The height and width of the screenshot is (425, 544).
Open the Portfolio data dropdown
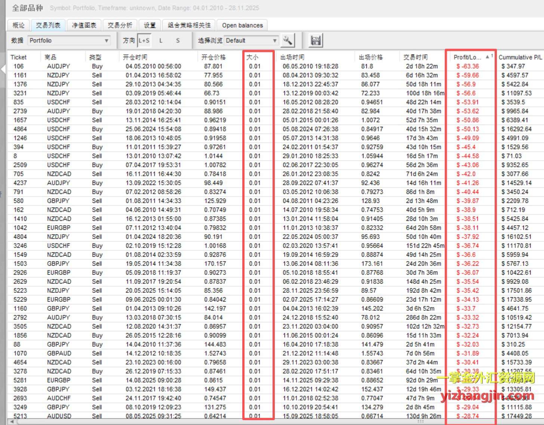click(x=69, y=40)
